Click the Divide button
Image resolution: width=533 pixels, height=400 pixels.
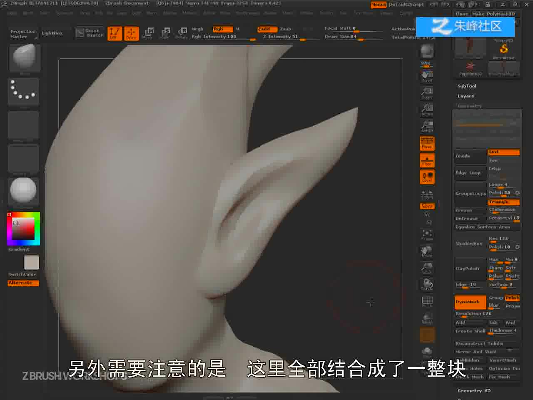point(471,156)
